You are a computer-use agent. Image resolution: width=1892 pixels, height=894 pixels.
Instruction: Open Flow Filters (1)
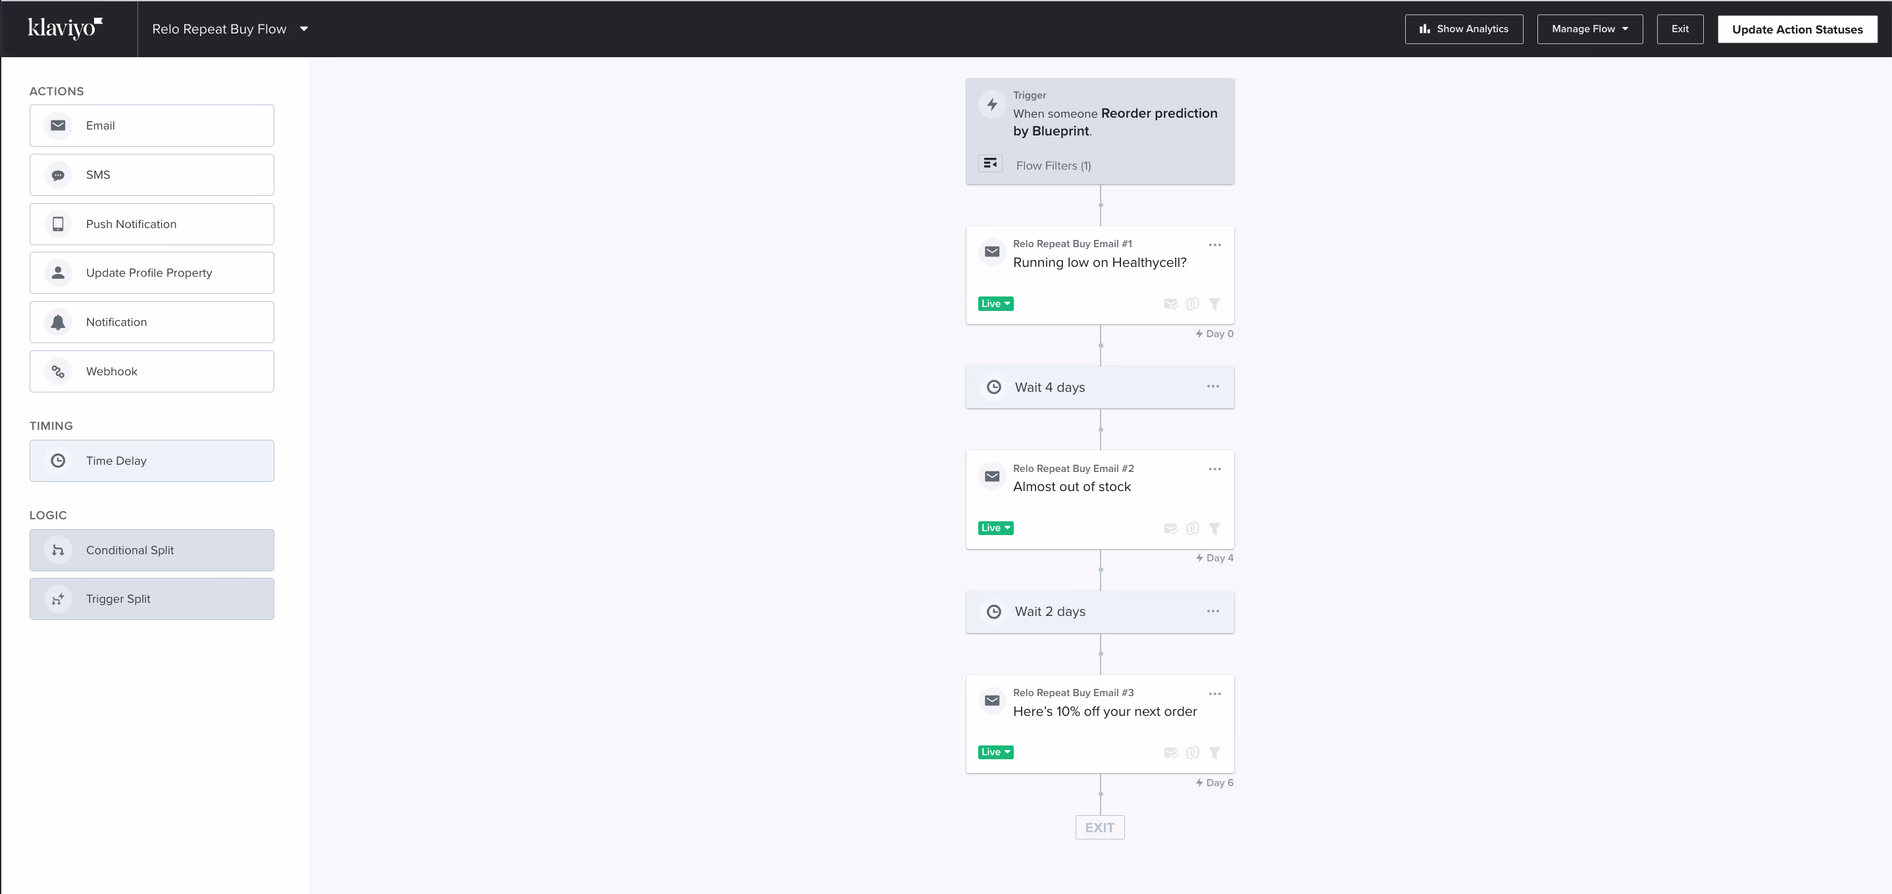click(x=1053, y=166)
